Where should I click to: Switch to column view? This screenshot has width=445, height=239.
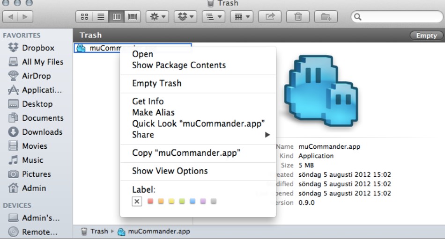click(x=116, y=17)
